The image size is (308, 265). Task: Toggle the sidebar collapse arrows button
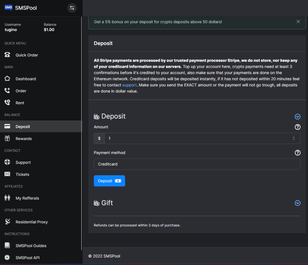click(72, 8)
